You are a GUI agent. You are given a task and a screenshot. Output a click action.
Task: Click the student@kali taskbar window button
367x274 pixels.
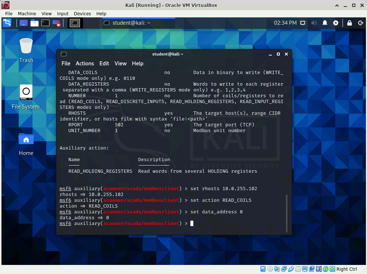coord(138,23)
